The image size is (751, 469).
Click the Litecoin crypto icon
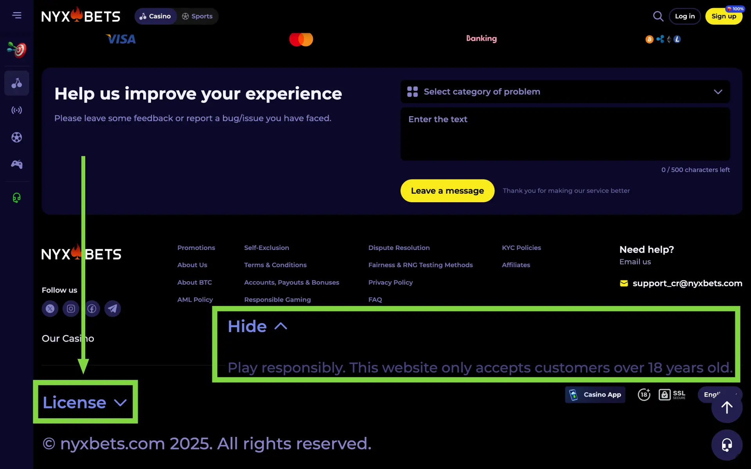coord(677,39)
